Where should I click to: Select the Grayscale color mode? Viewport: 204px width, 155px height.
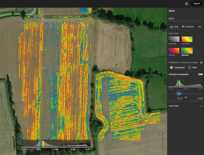point(174,39)
